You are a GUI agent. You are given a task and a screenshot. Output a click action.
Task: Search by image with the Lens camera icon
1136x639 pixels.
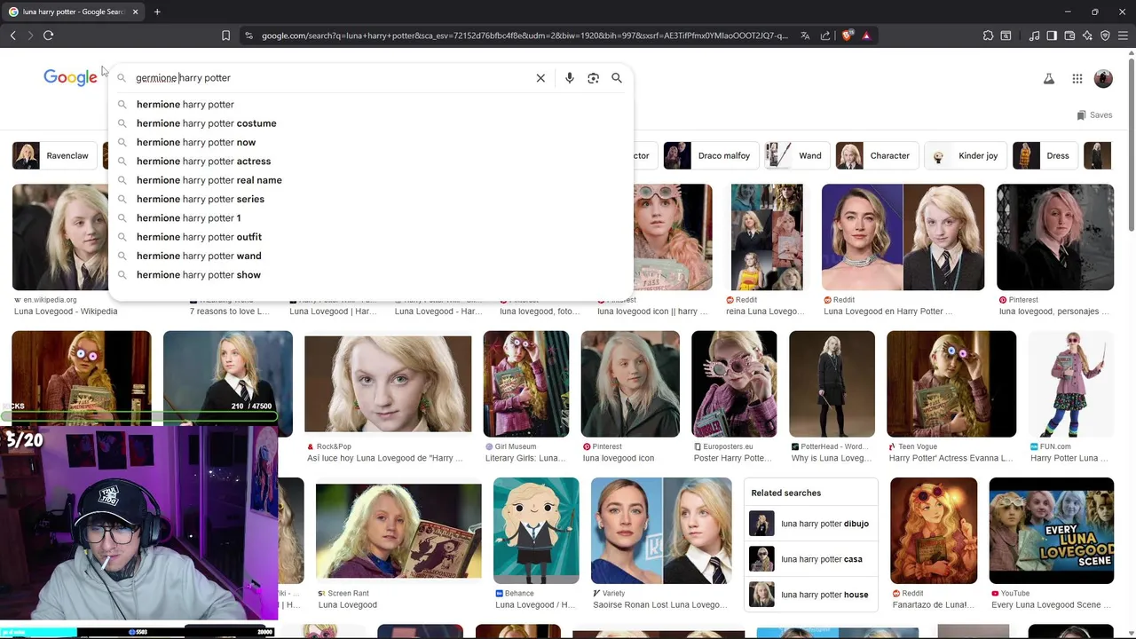coord(593,78)
